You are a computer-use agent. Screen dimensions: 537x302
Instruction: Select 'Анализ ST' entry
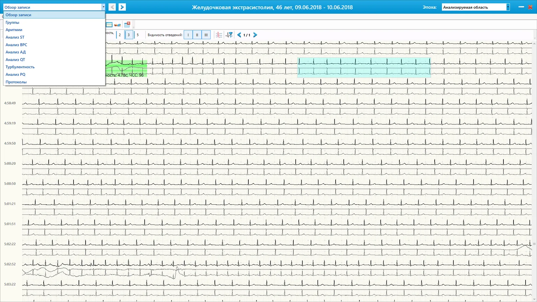coord(54,37)
